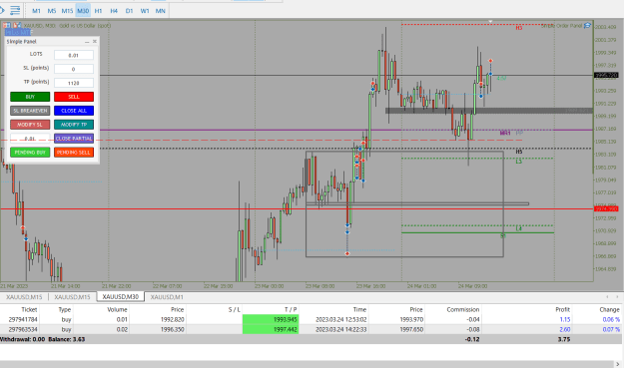
Task: Click the LOTS input field
Action: point(74,55)
